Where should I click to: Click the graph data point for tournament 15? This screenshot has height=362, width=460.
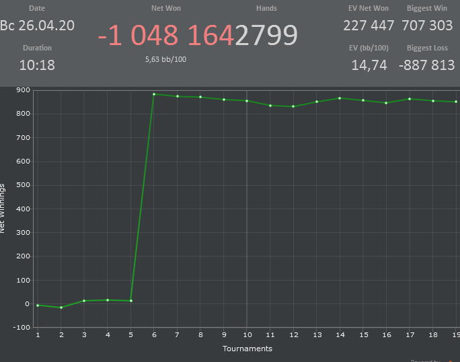tap(363, 100)
